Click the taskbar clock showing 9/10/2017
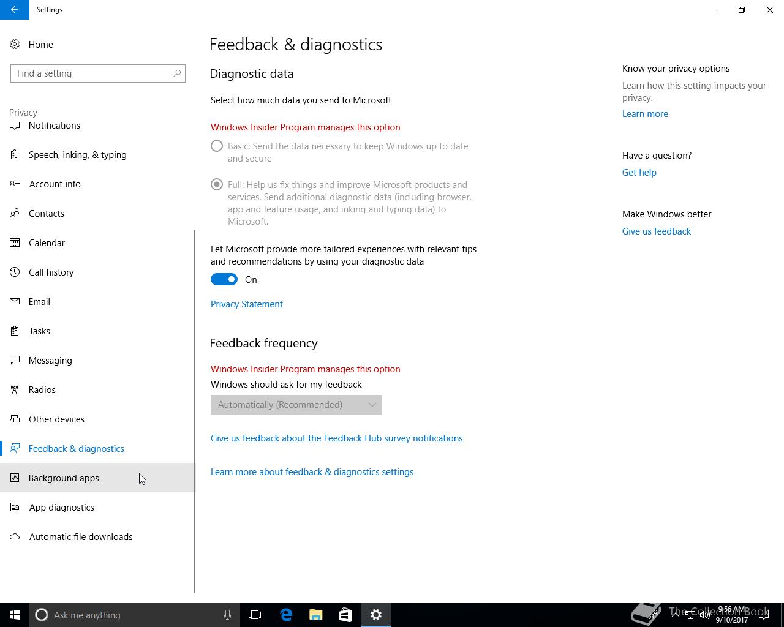The image size is (784, 627). tap(732, 615)
